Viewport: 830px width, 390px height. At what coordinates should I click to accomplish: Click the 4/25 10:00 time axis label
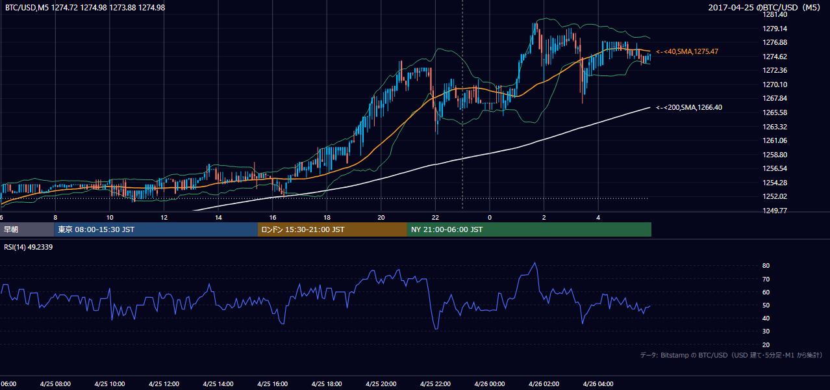coord(110,383)
